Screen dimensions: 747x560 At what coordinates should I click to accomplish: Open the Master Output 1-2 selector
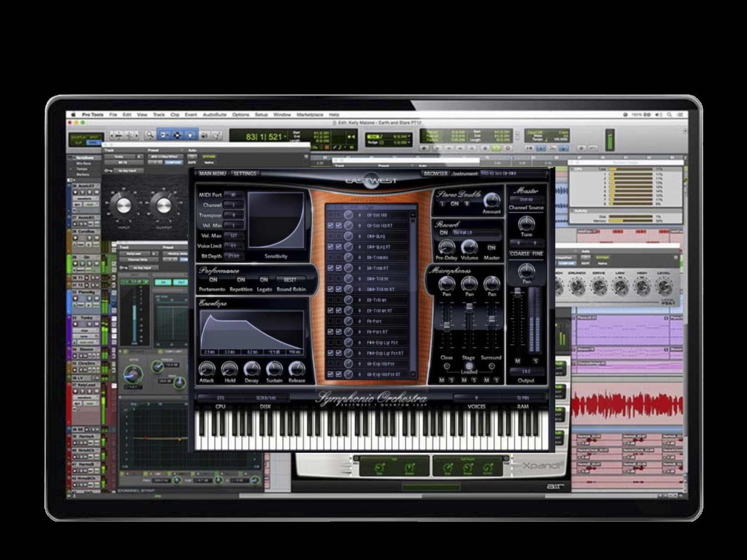point(527,371)
